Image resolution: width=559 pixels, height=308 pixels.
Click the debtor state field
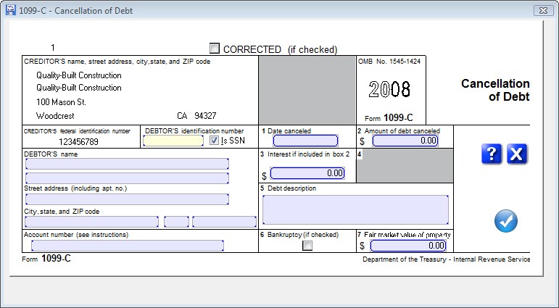[176, 222]
